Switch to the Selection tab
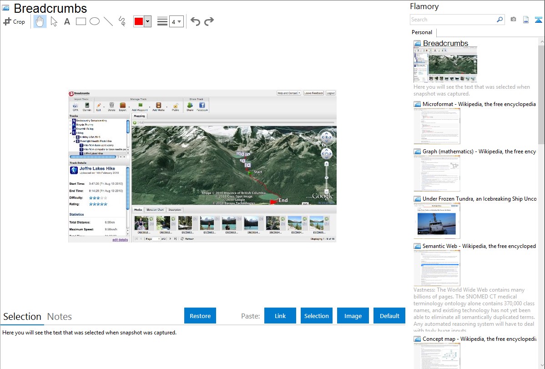Image resolution: width=545 pixels, height=369 pixels. pos(22,317)
